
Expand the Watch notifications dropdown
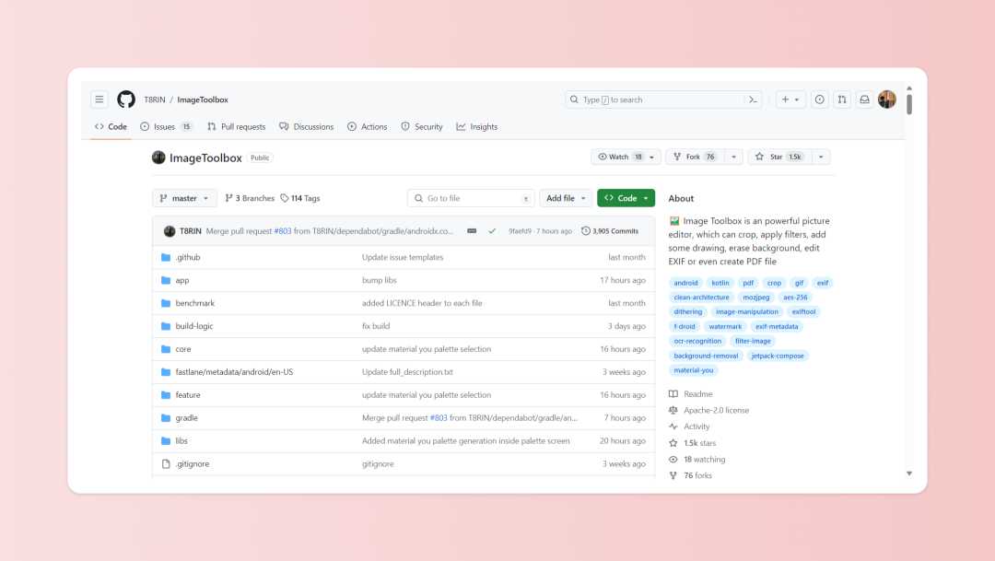(626, 157)
